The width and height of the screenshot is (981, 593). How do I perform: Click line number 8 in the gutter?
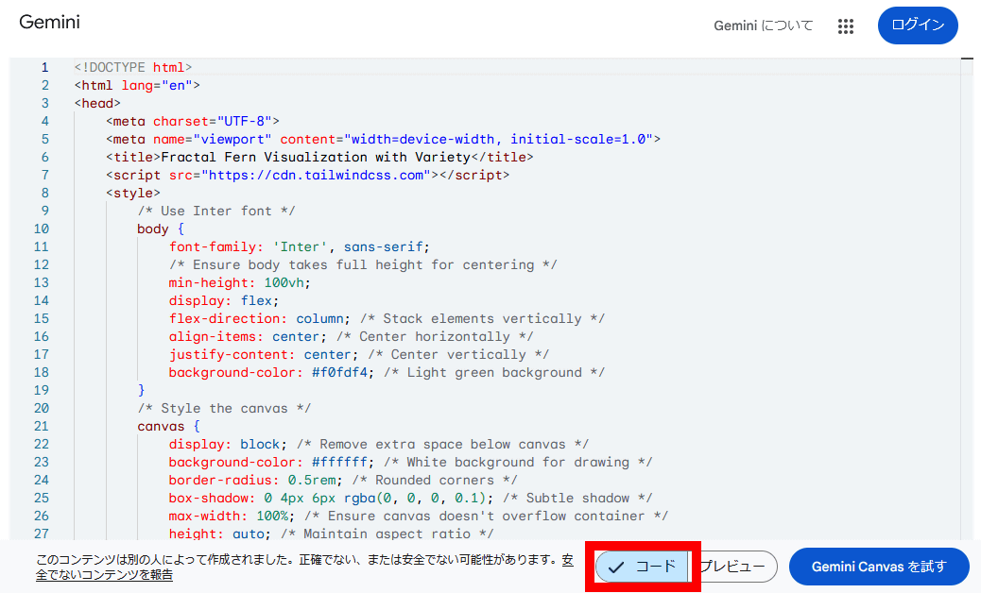coord(44,194)
